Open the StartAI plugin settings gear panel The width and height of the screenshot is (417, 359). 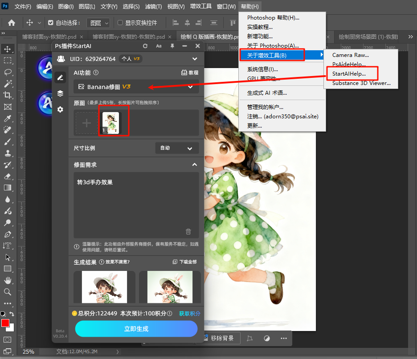pos(60,110)
